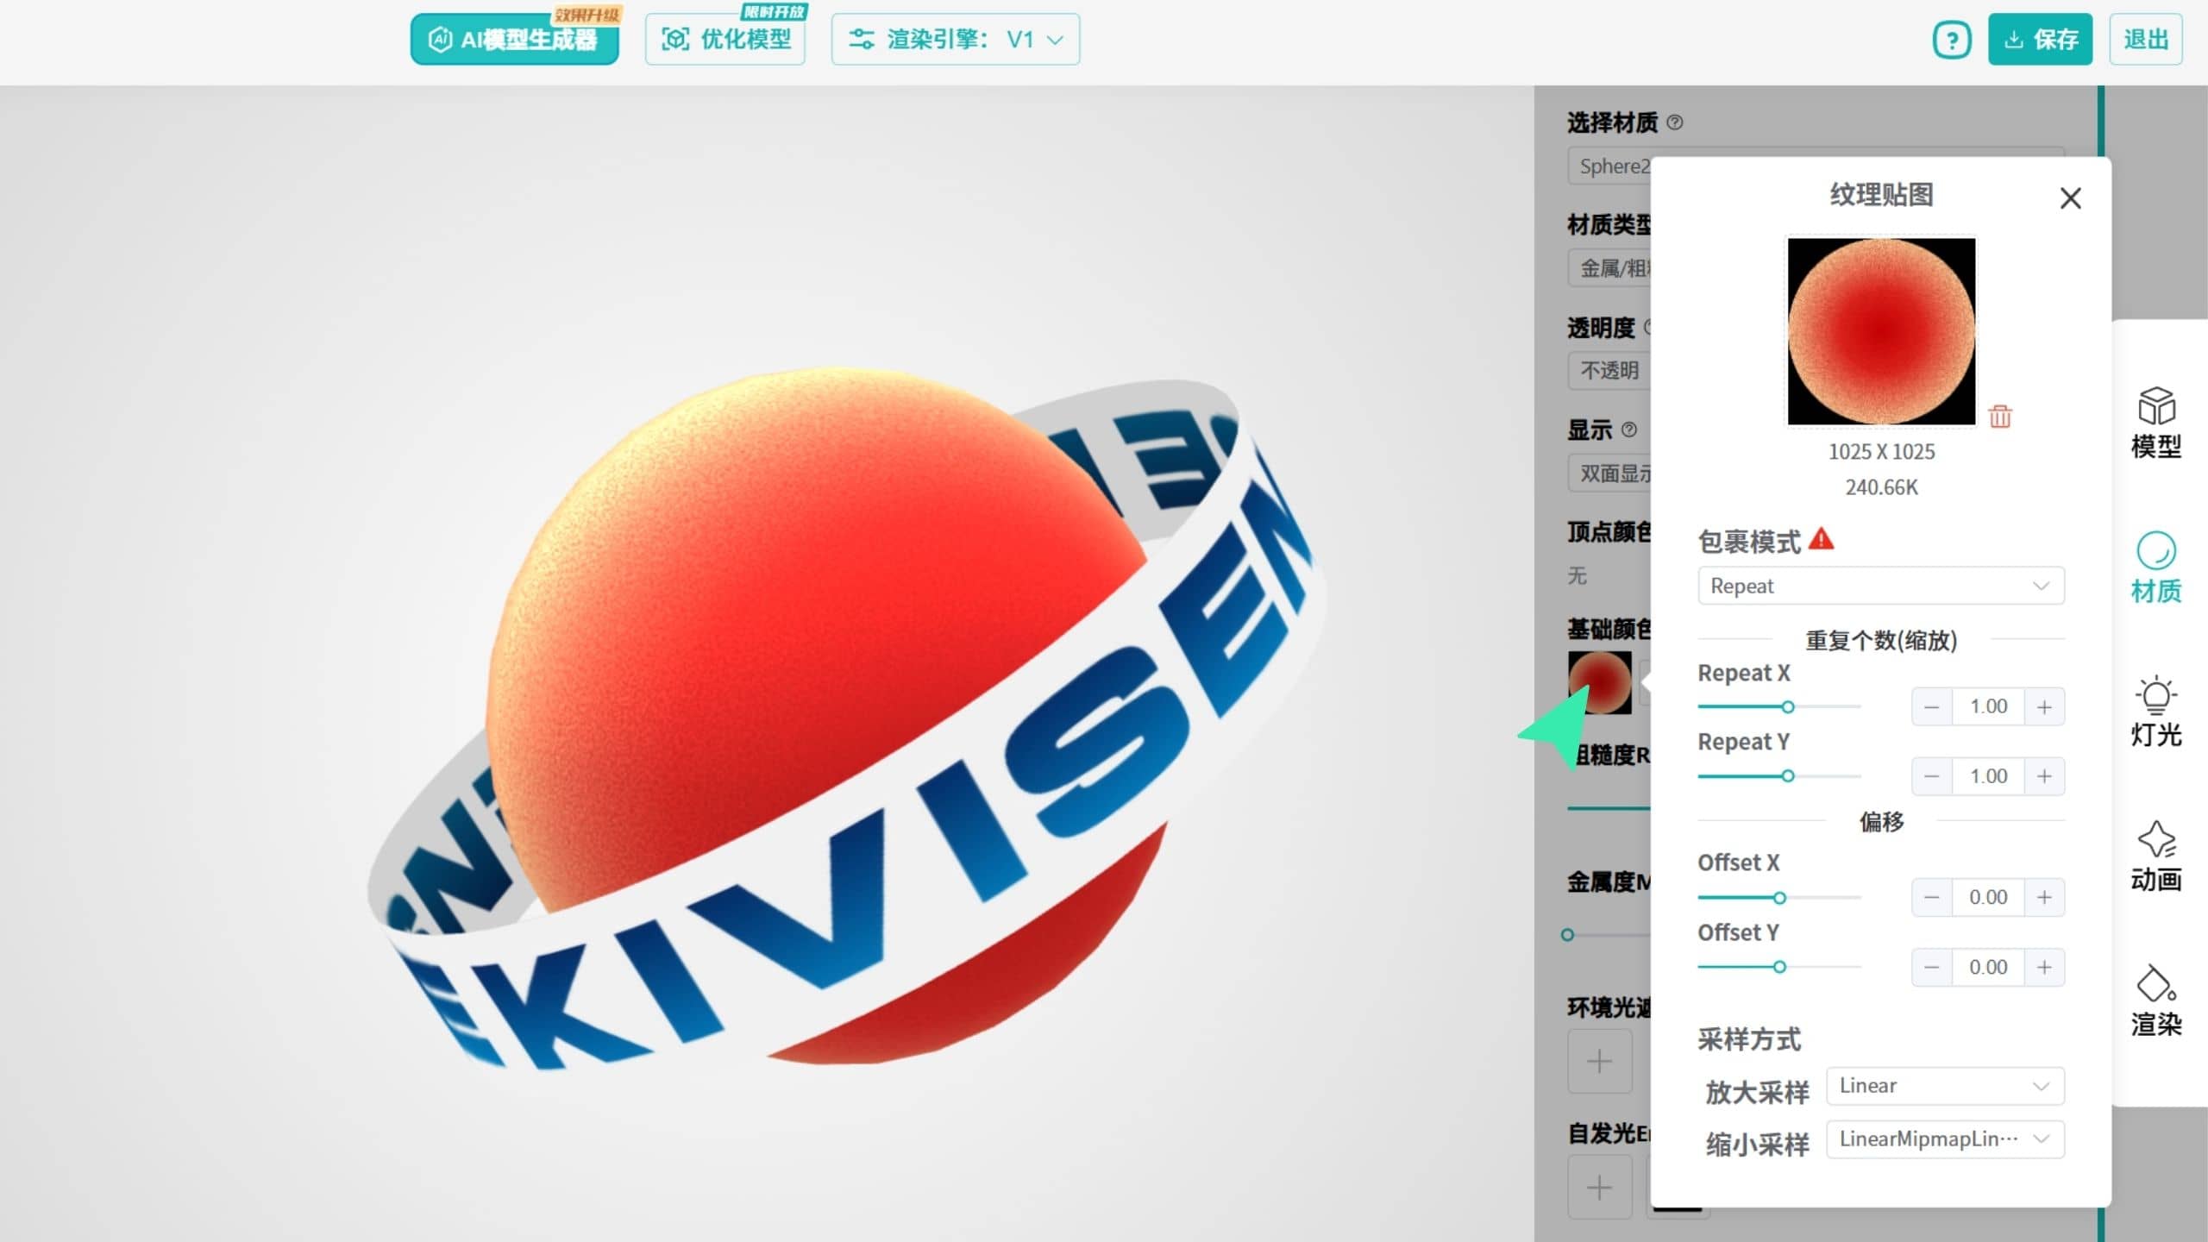
Task: Click the 金属度 slider handle
Action: (x=1568, y=935)
